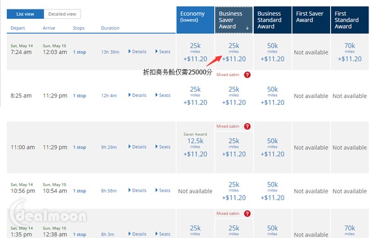Click Mixed cabin label above 11:00 am Business Saver
The height and width of the screenshot is (238, 378).
228,126
